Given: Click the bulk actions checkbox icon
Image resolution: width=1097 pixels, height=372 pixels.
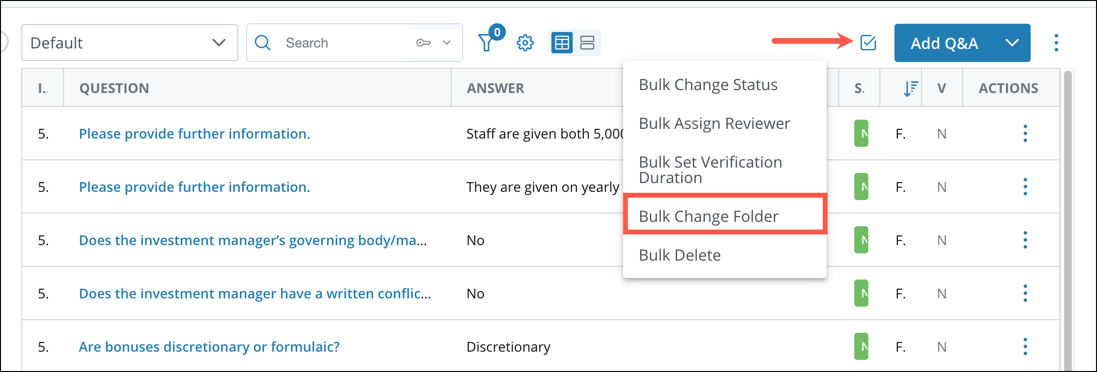Looking at the screenshot, I should [868, 43].
